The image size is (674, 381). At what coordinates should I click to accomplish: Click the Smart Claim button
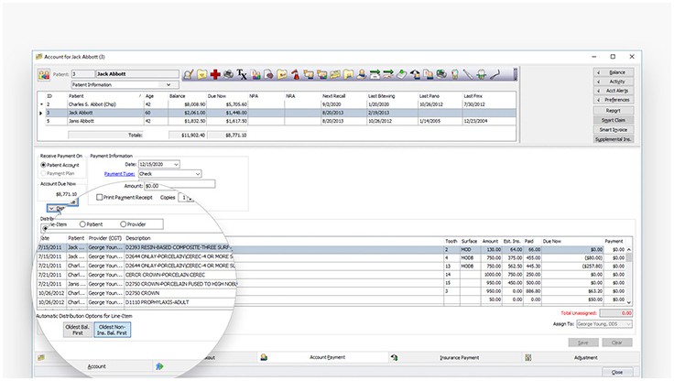(x=614, y=120)
